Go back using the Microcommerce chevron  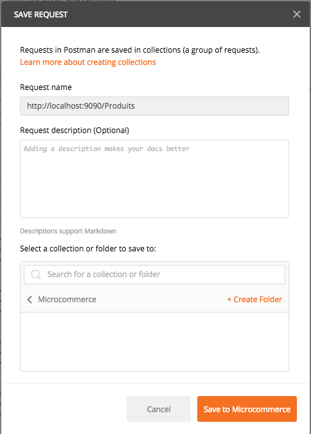(30, 299)
